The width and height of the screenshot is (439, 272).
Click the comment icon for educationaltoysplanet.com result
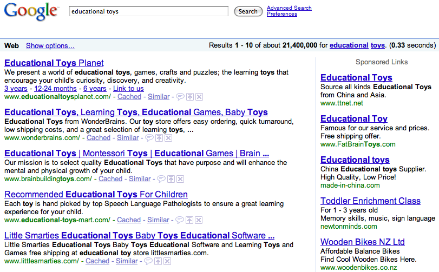[180, 97]
